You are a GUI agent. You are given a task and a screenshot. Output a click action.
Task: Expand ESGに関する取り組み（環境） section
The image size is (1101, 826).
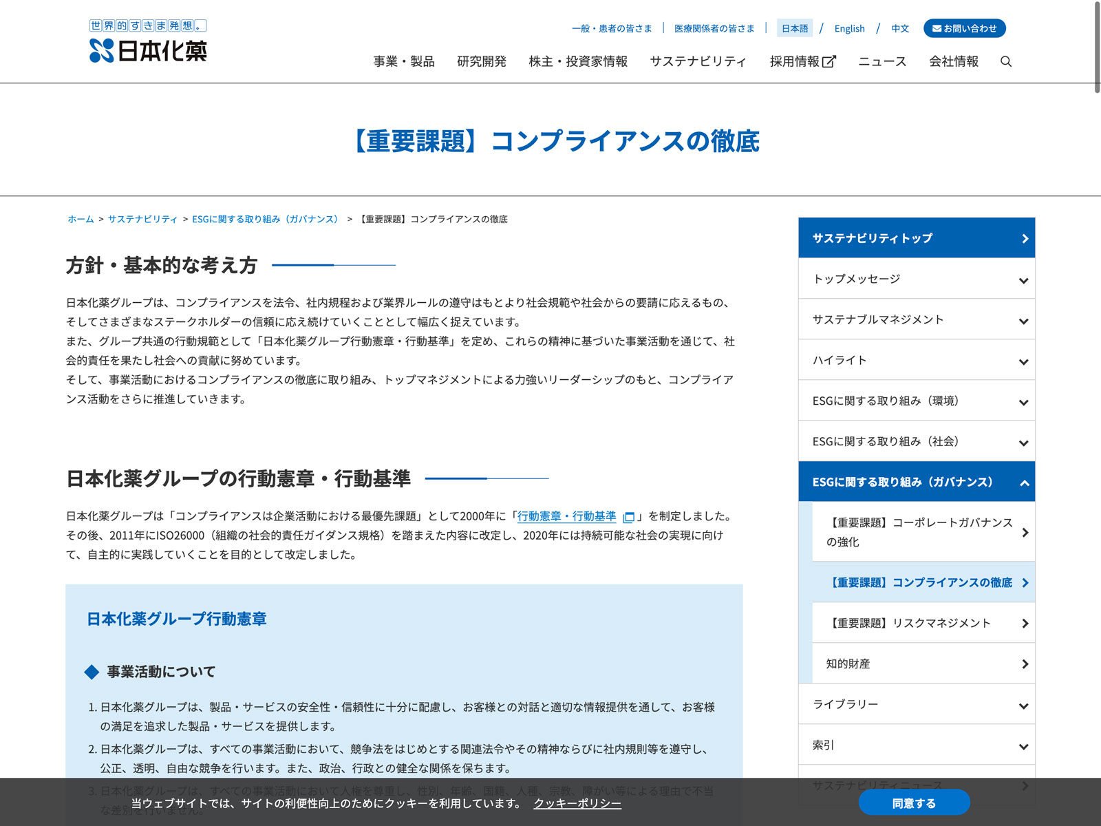click(x=1023, y=402)
